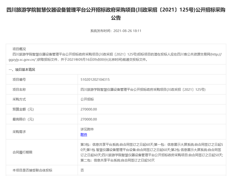Click the 本项目是否接受联合体投标 label
This screenshot has width=231, height=176.
click(32, 170)
